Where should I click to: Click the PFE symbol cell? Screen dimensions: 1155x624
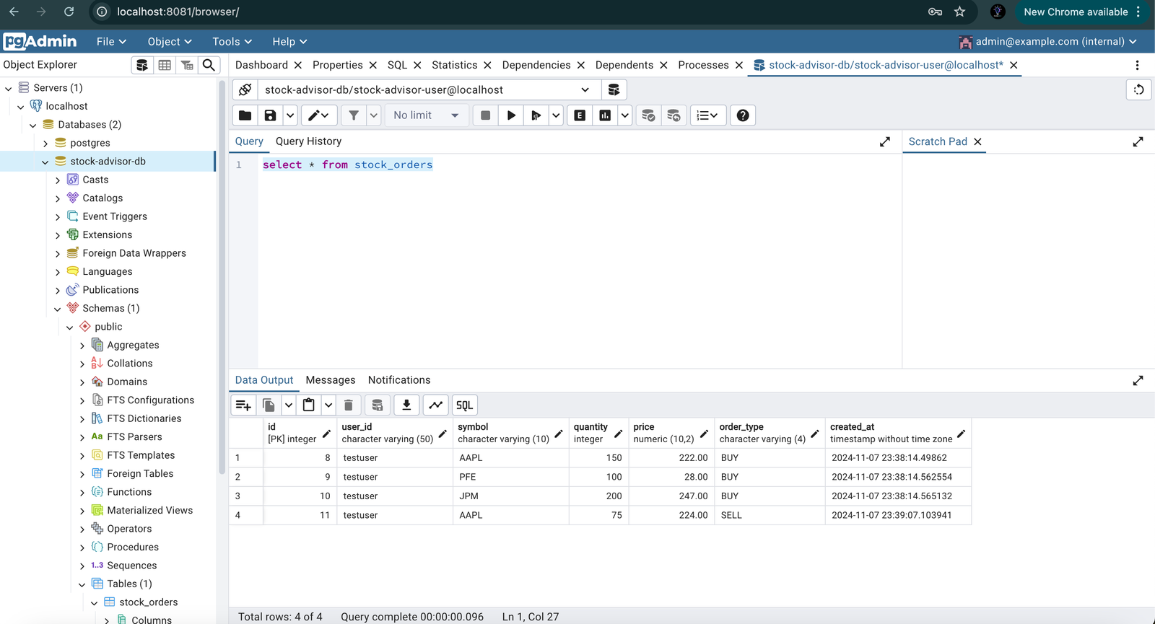point(511,477)
